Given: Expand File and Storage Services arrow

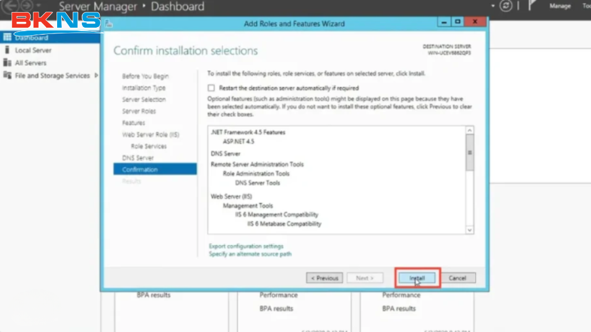Looking at the screenshot, I should coord(96,76).
